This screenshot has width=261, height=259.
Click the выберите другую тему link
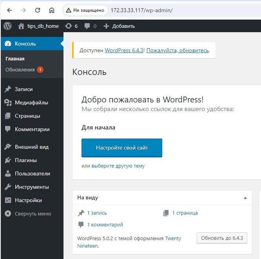pos(118,166)
